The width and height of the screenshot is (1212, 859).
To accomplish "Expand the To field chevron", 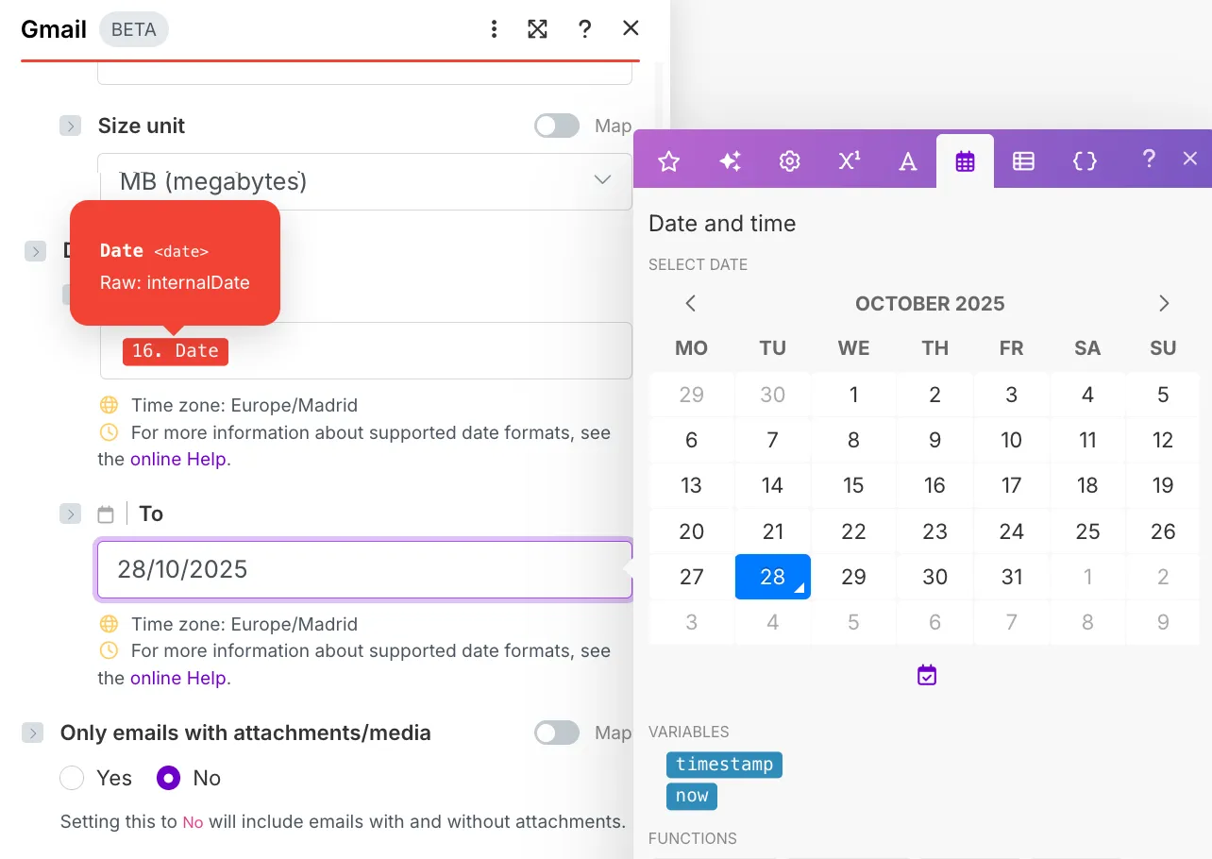I will point(71,514).
